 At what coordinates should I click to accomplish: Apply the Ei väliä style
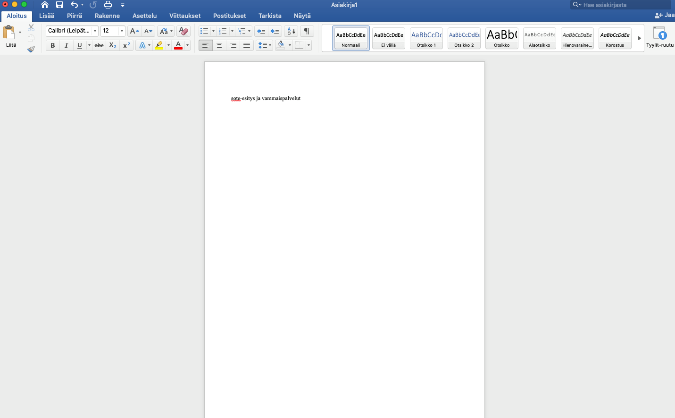389,38
